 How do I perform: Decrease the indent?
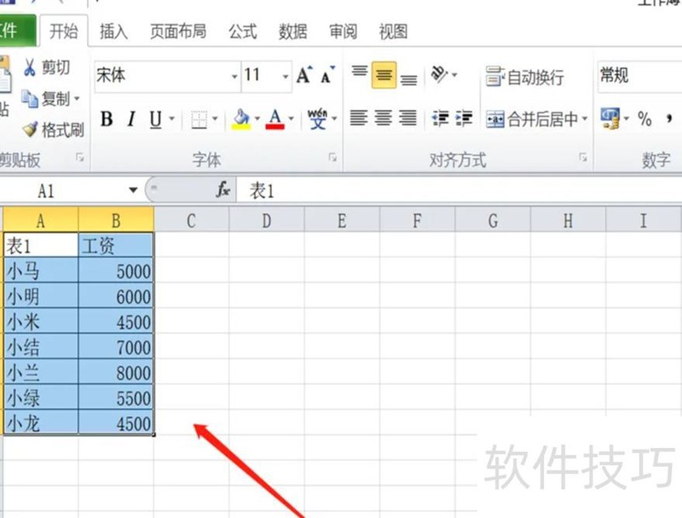(440, 118)
